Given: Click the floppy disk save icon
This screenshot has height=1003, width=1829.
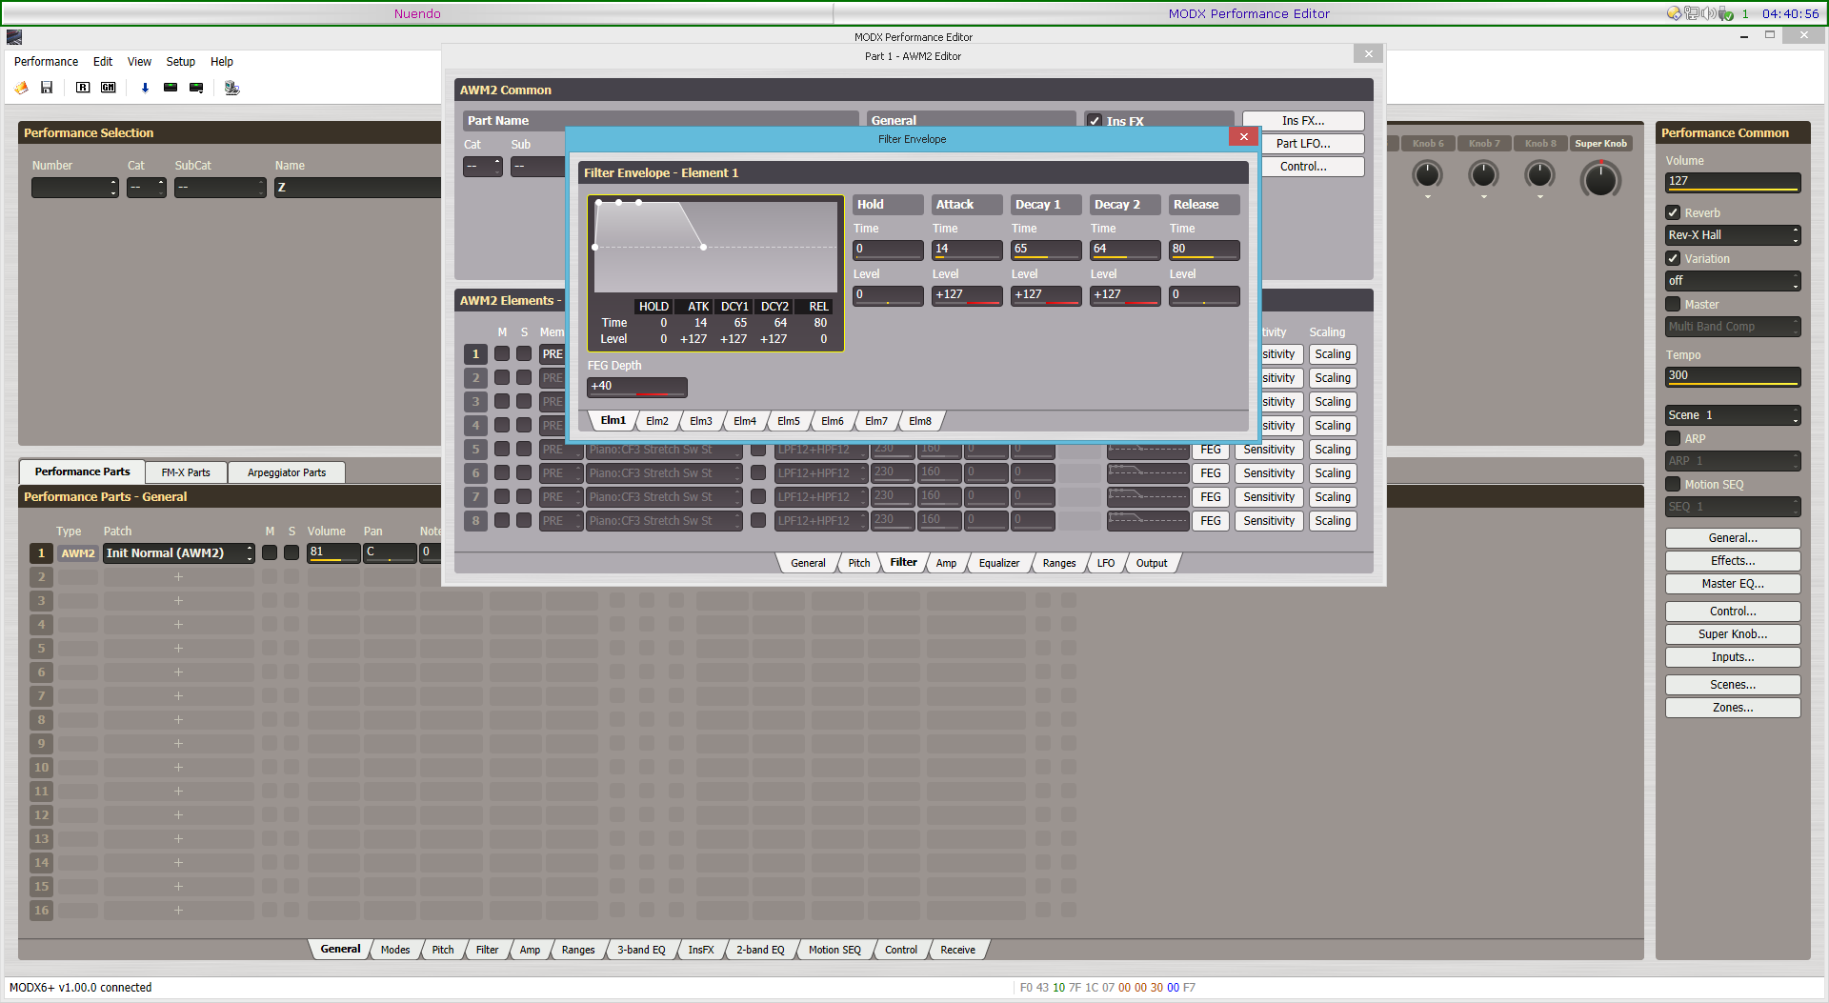Looking at the screenshot, I should (47, 88).
